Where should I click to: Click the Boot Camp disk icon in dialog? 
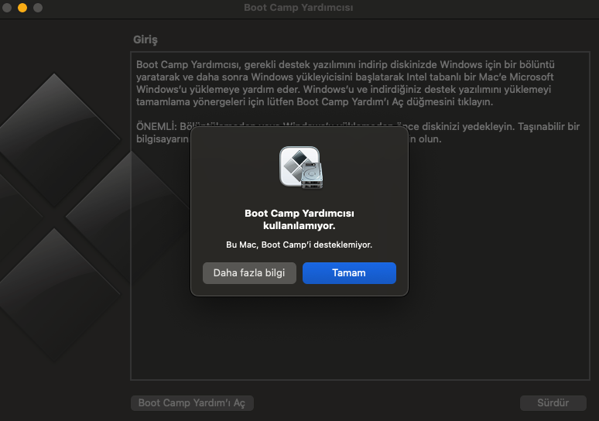301,167
